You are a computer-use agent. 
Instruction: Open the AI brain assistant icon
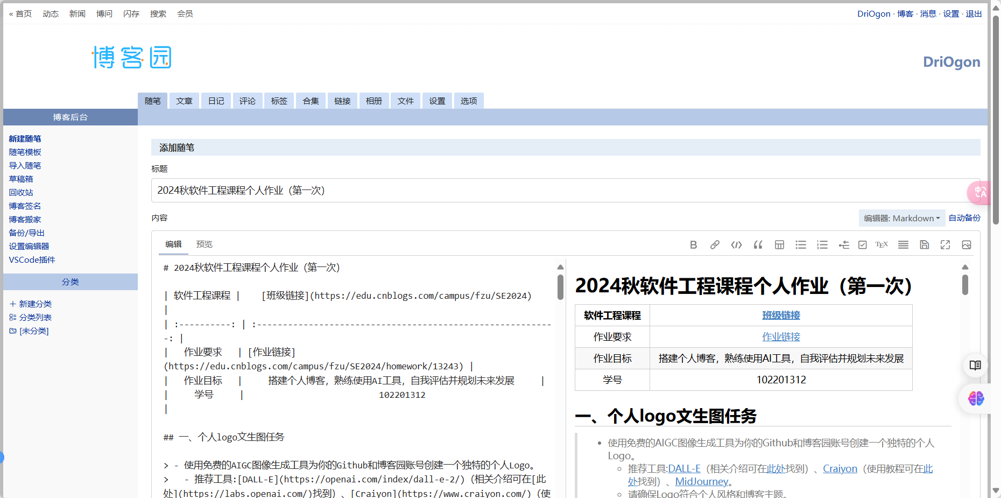pyautogui.click(x=976, y=398)
